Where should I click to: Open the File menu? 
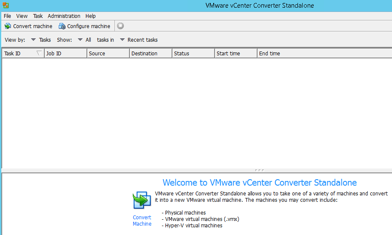[7, 16]
